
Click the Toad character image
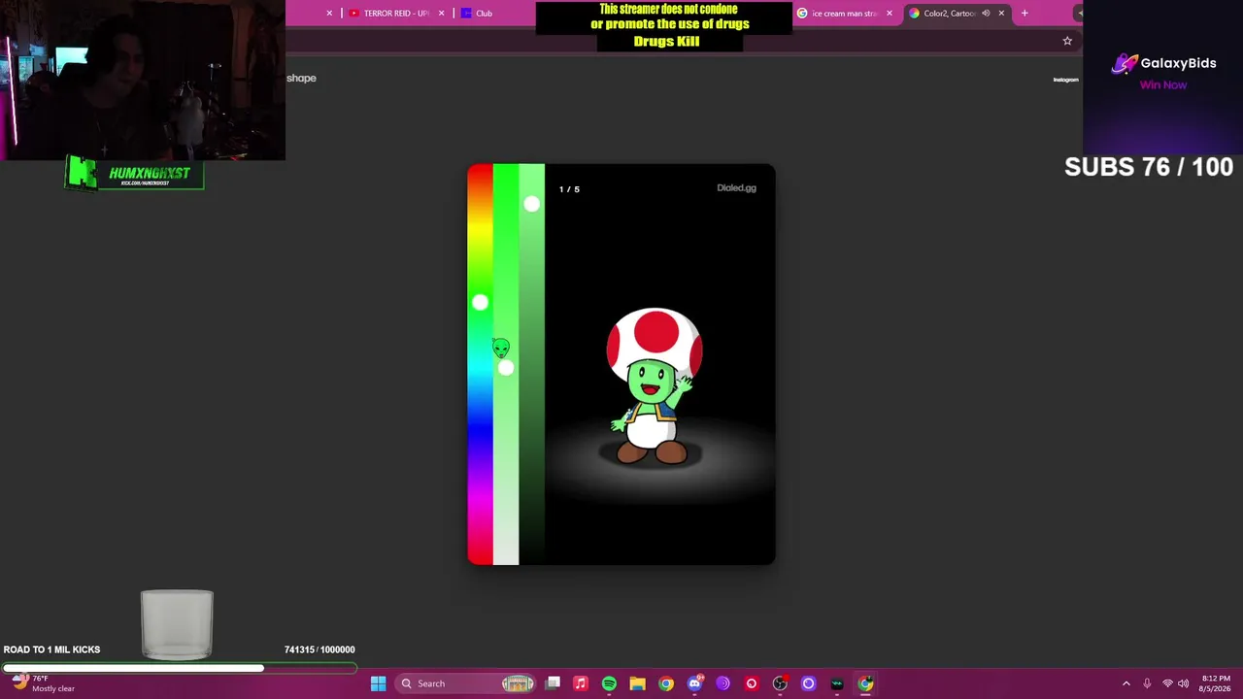click(x=654, y=386)
